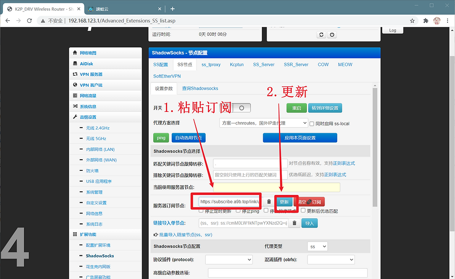The image size is (455, 279).
Task: Open the Chrome three-dot menu
Action: pos(448,20)
